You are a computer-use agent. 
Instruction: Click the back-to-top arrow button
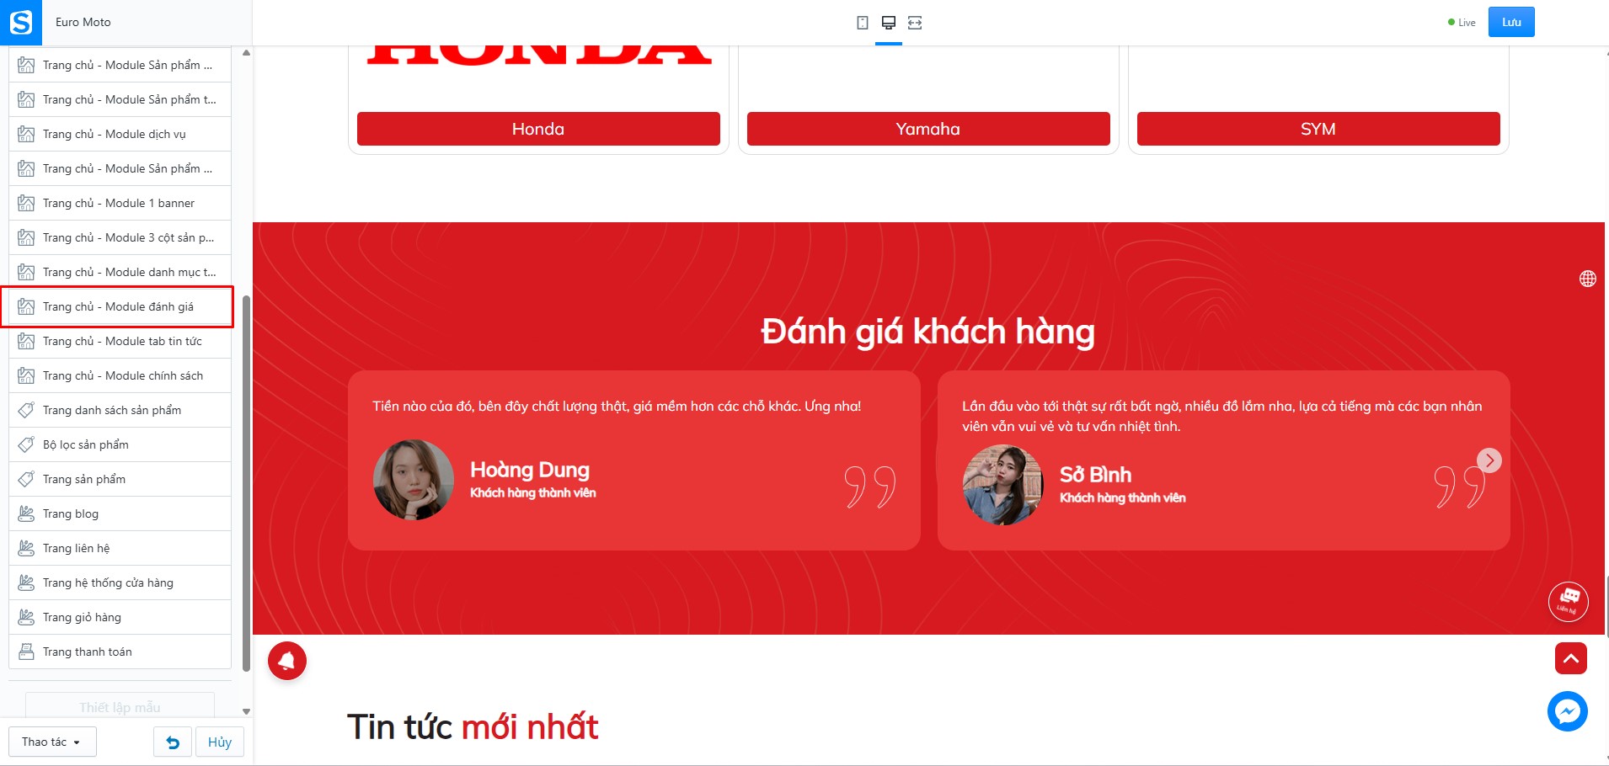1571,658
